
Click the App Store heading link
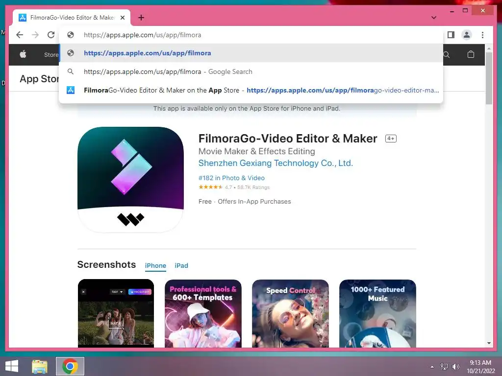coord(39,79)
